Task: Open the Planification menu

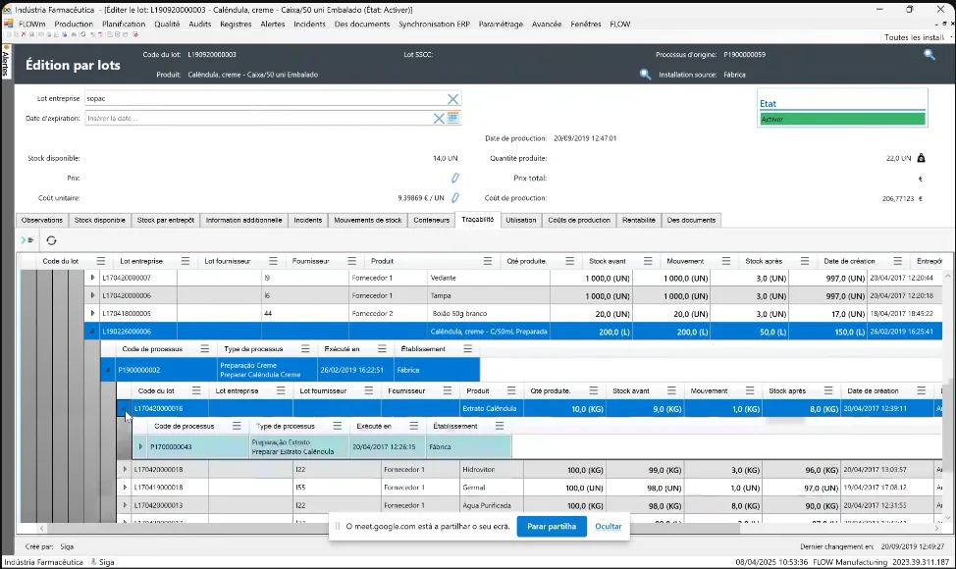Action: pyautogui.click(x=124, y=25)
